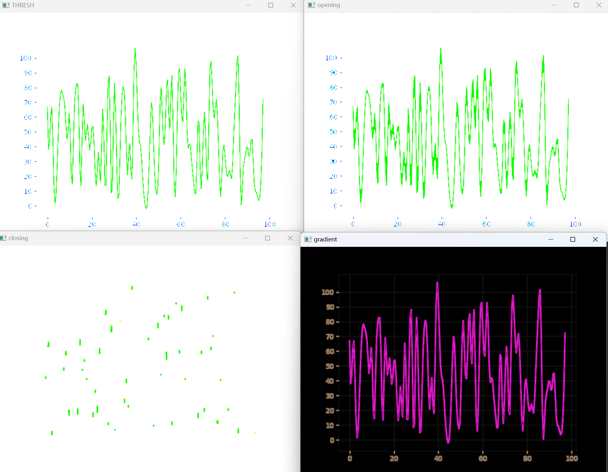Image resolution: width=608 pixels, height=472 pixels.
Task: Click y-axis label 50 in gradient plot
Action: pyautogui.click(x=330, y=366)
